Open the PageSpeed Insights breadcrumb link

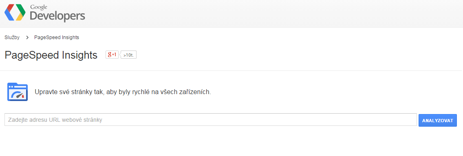click(57, 37)
